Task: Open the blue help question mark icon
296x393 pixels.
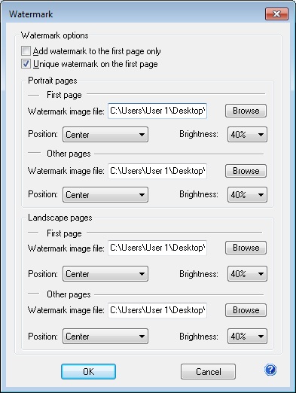Action: 270,370
